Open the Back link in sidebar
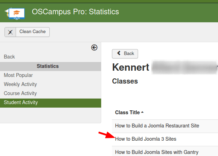218x156 pixels. pos(9,57)
